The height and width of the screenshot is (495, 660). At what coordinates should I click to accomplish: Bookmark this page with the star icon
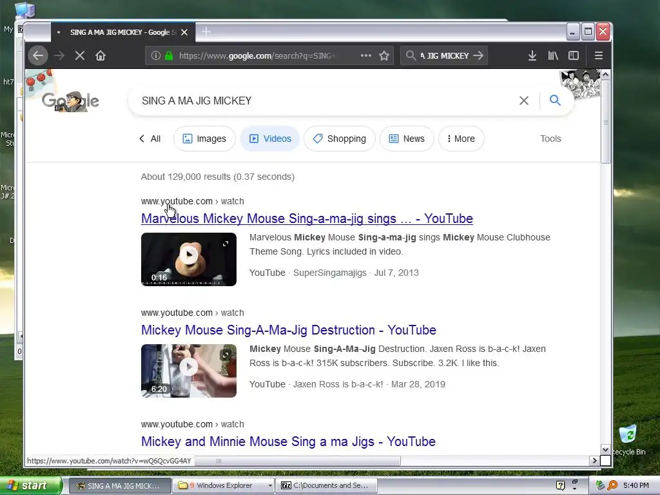[x=384, y=55]
